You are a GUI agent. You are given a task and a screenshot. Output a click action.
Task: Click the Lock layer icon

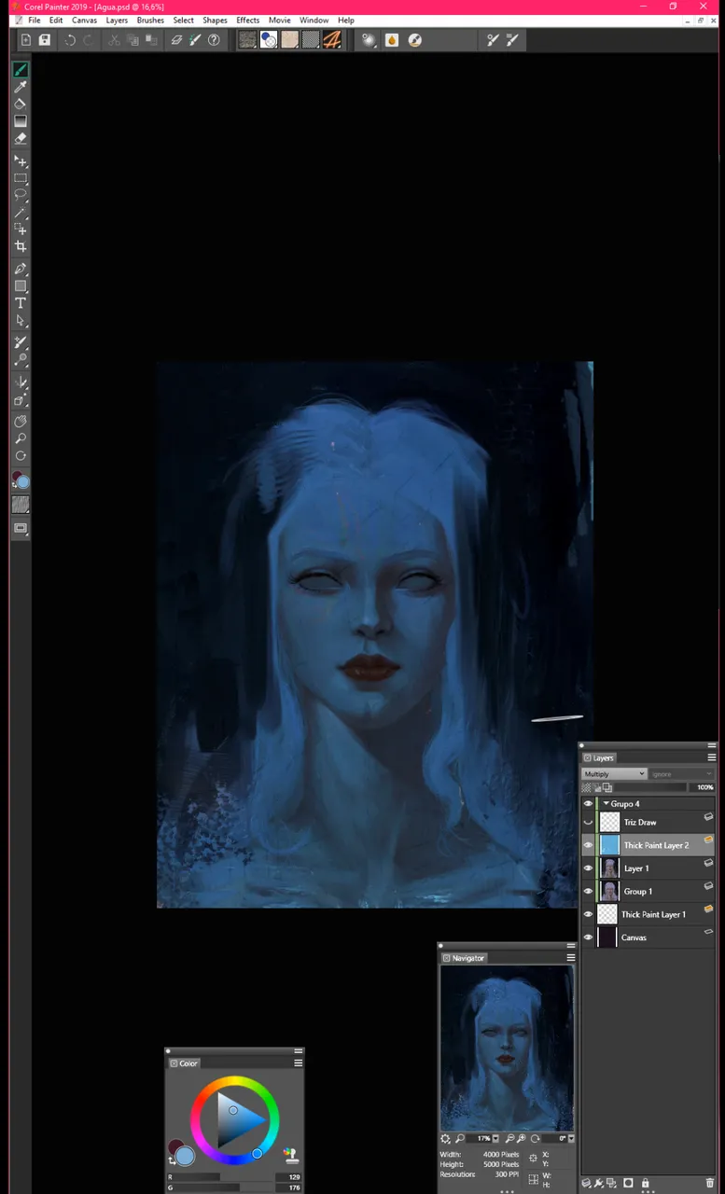click(x=645, y=1183)
